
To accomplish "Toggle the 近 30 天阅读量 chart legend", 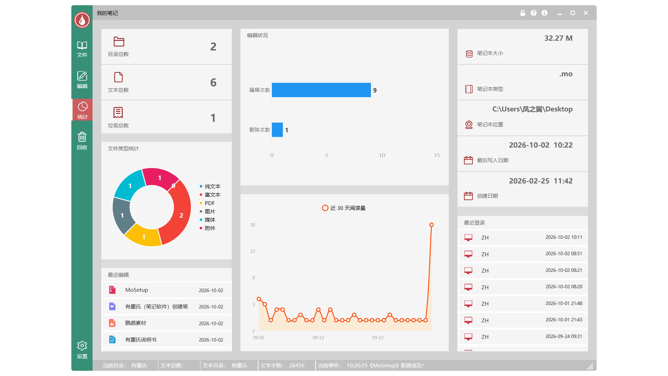I will (x=344, y=208).
